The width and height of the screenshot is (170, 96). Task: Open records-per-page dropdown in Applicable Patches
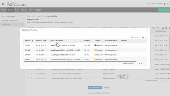pyautogui.click(x=140, y=64)
